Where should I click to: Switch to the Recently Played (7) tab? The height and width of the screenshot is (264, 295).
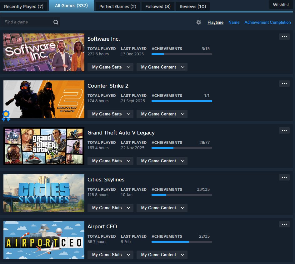(x=24, y=6)
